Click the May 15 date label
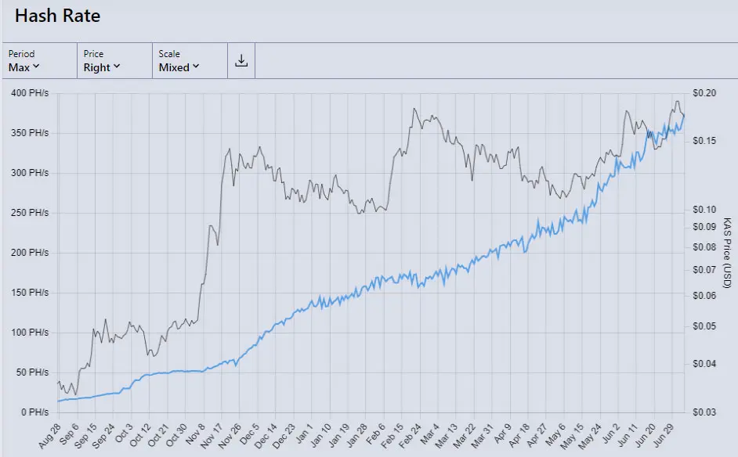 point(573,436)
